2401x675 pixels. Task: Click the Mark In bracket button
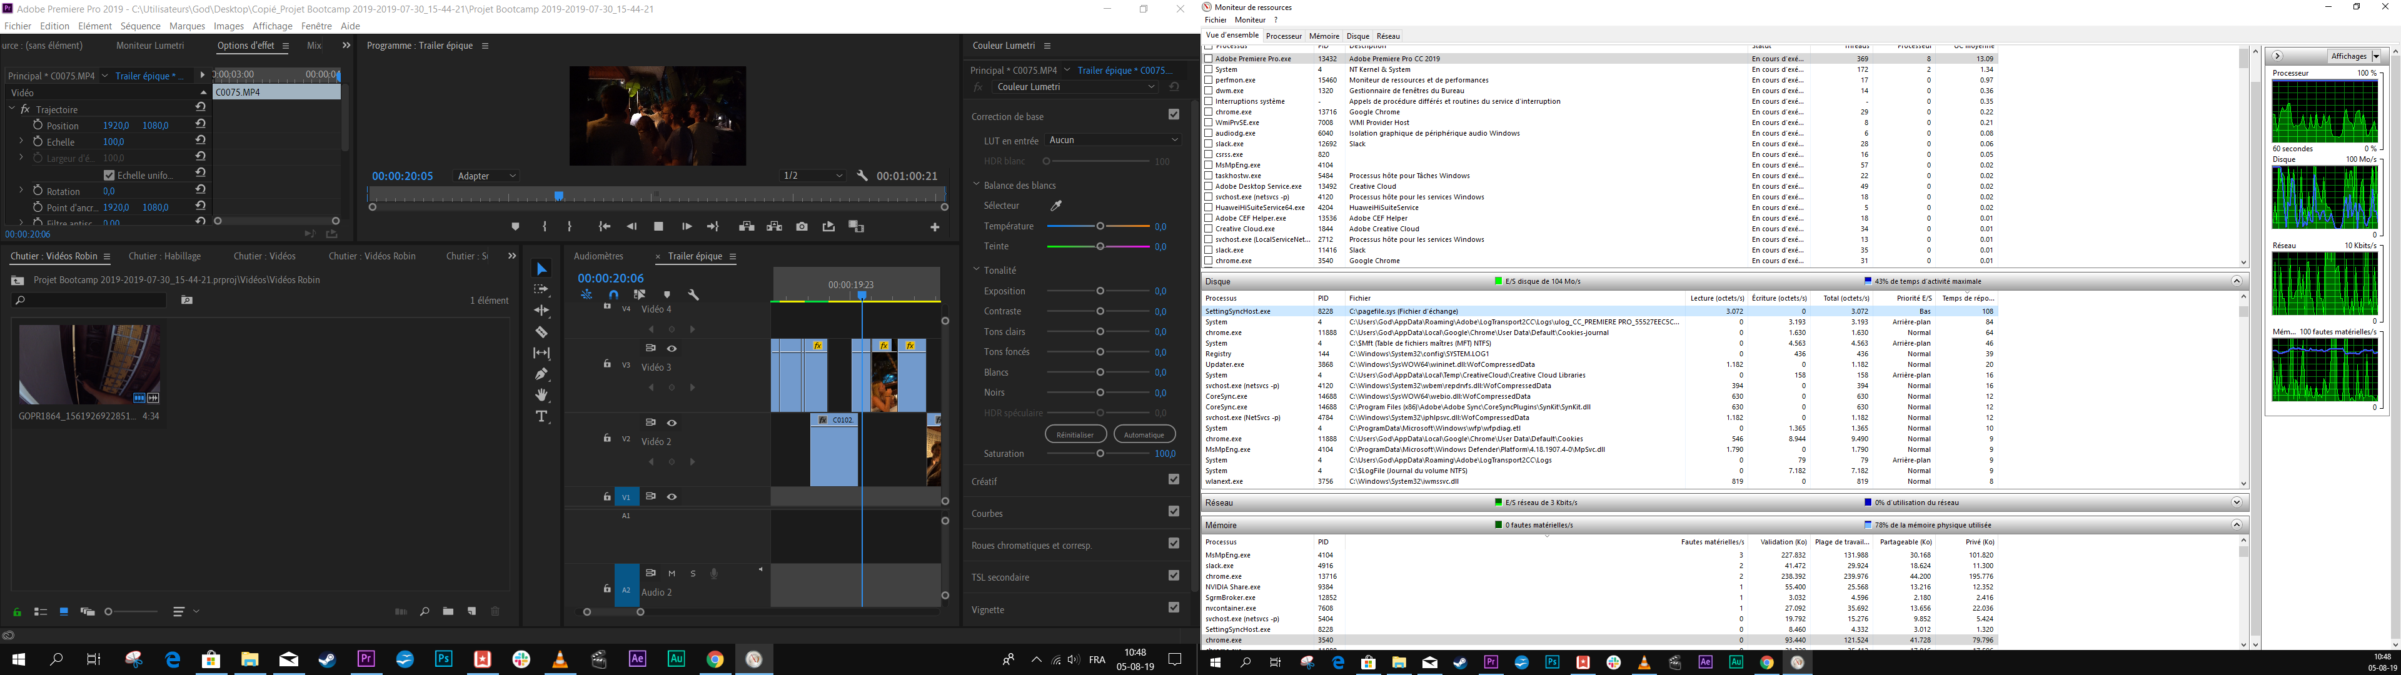pyautogui.click(x=545, y=226)
